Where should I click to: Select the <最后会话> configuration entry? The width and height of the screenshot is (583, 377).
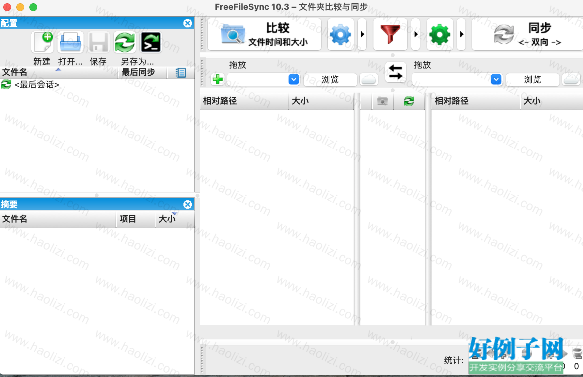point(97,84)
